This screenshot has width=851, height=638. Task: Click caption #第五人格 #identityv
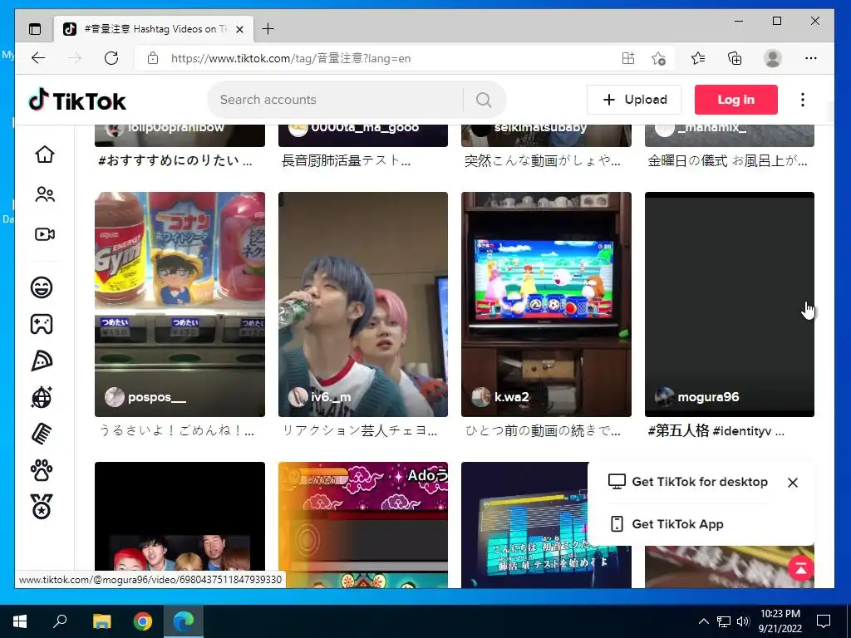[716, 431]
